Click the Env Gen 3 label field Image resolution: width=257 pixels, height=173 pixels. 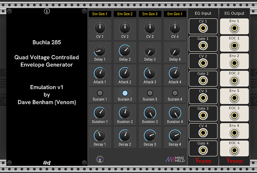tap(150, 14)
